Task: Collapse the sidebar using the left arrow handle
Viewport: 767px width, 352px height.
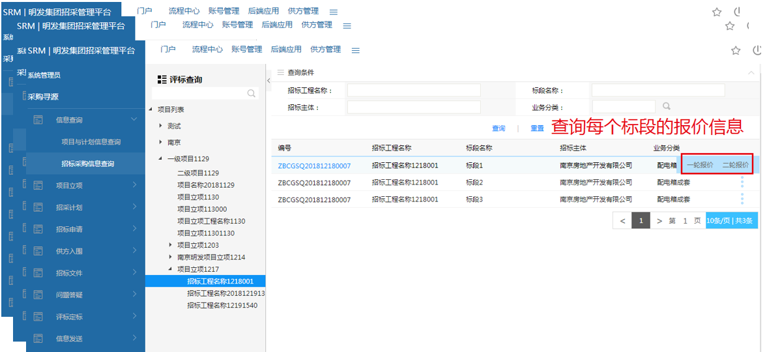Action: click(269, 80)
